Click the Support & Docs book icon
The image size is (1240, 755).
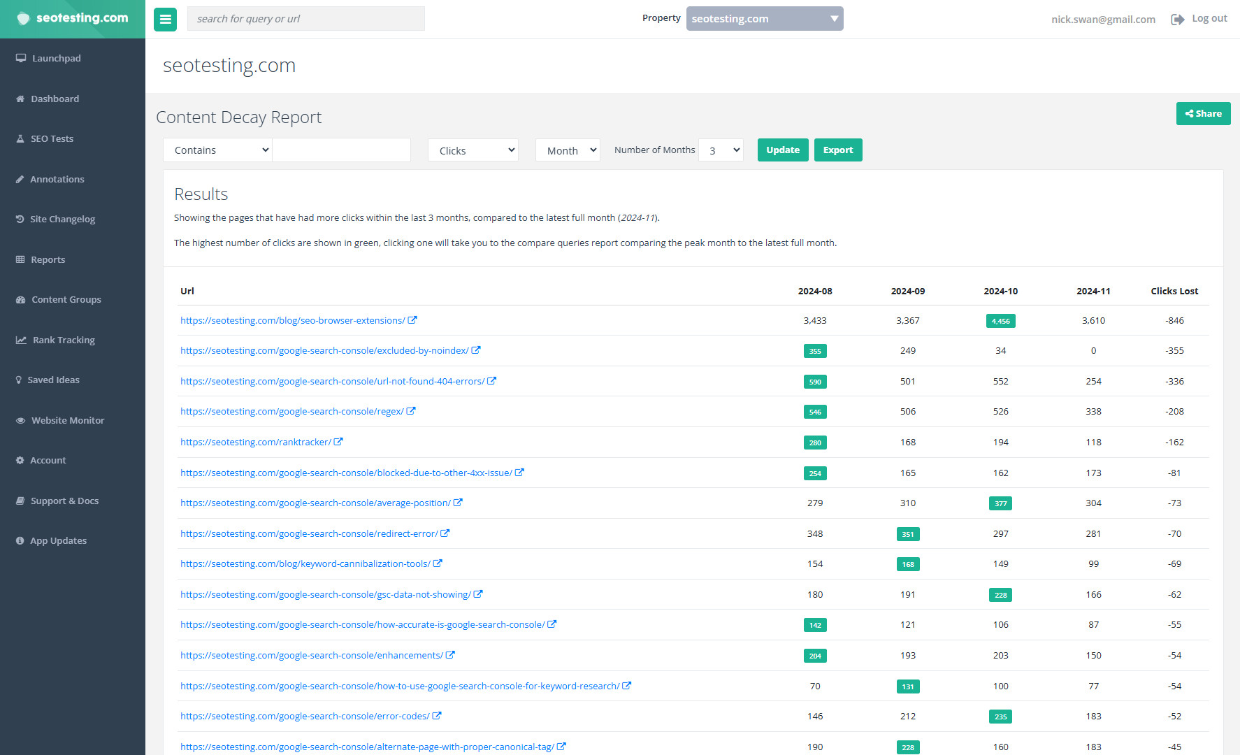(x=20, y=501)
